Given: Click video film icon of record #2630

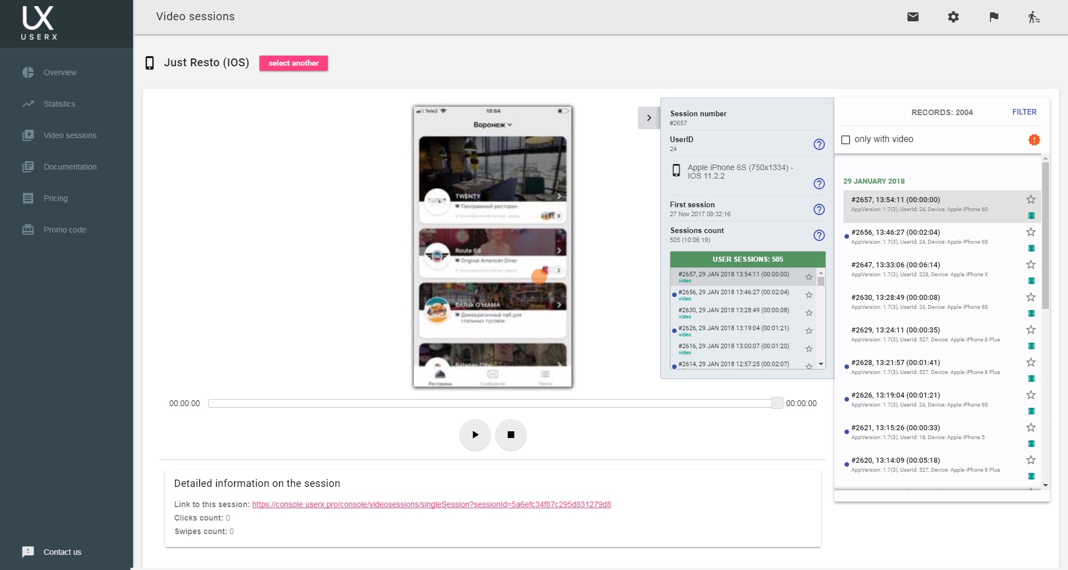Looking at the screenshot, I should [1032, 313].
